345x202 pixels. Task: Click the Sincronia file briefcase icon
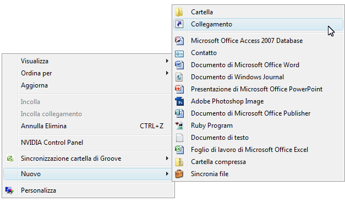coord(179,174)
